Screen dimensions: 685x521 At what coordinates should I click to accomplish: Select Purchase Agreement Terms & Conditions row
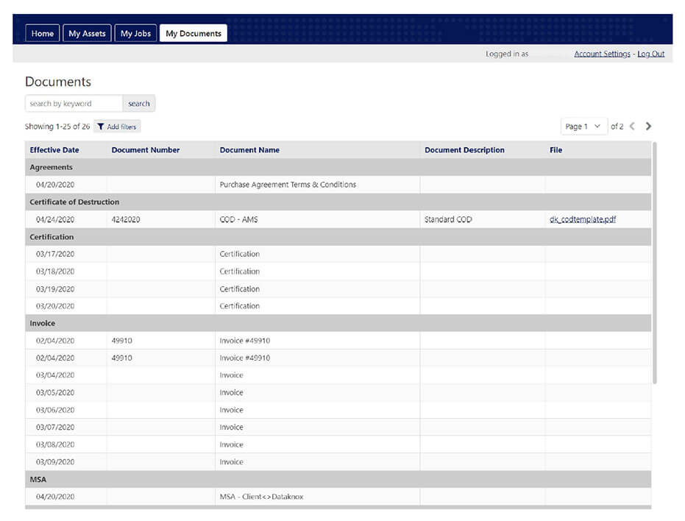[338, 185]
